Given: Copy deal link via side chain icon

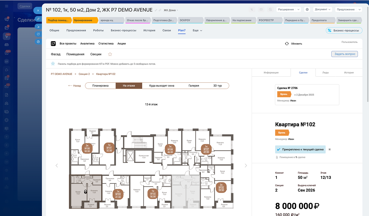Looking at the screenshot, I should point(38,19).
